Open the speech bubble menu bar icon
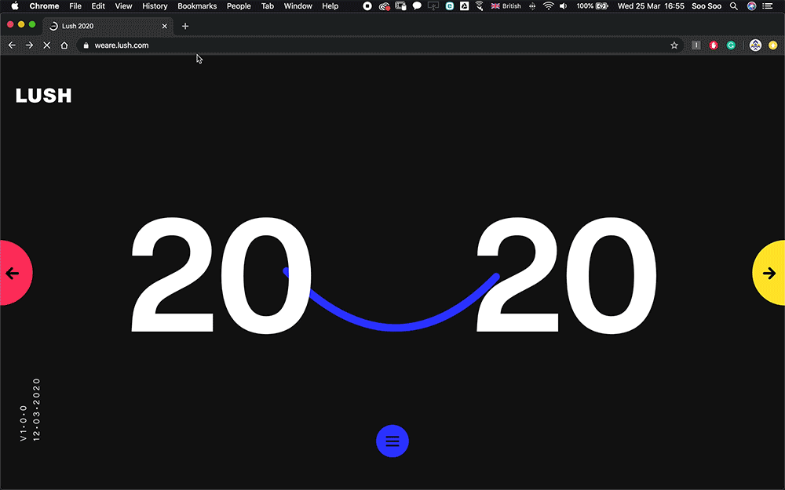The width and height of the screenshot is (785, 490). [x=417, y=6]
